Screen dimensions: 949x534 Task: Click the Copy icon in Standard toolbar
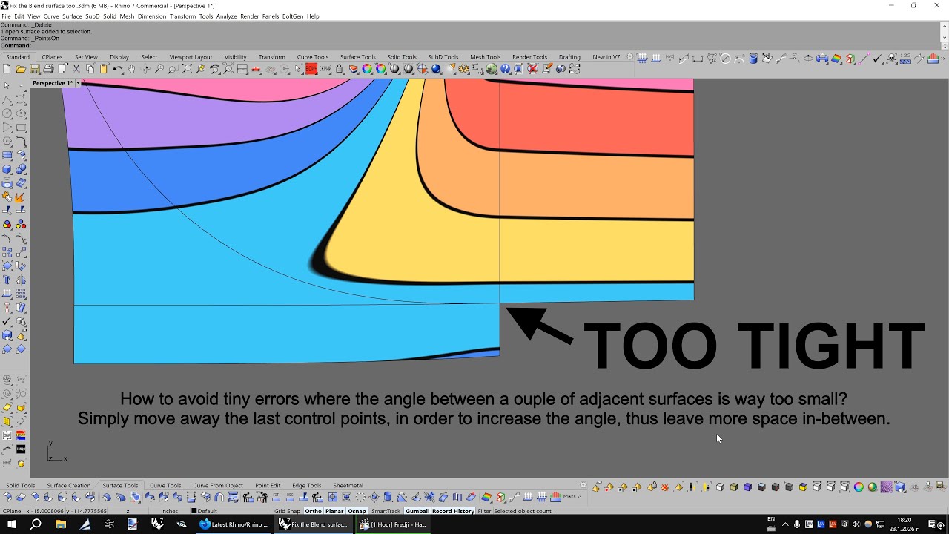pos(90,69)
